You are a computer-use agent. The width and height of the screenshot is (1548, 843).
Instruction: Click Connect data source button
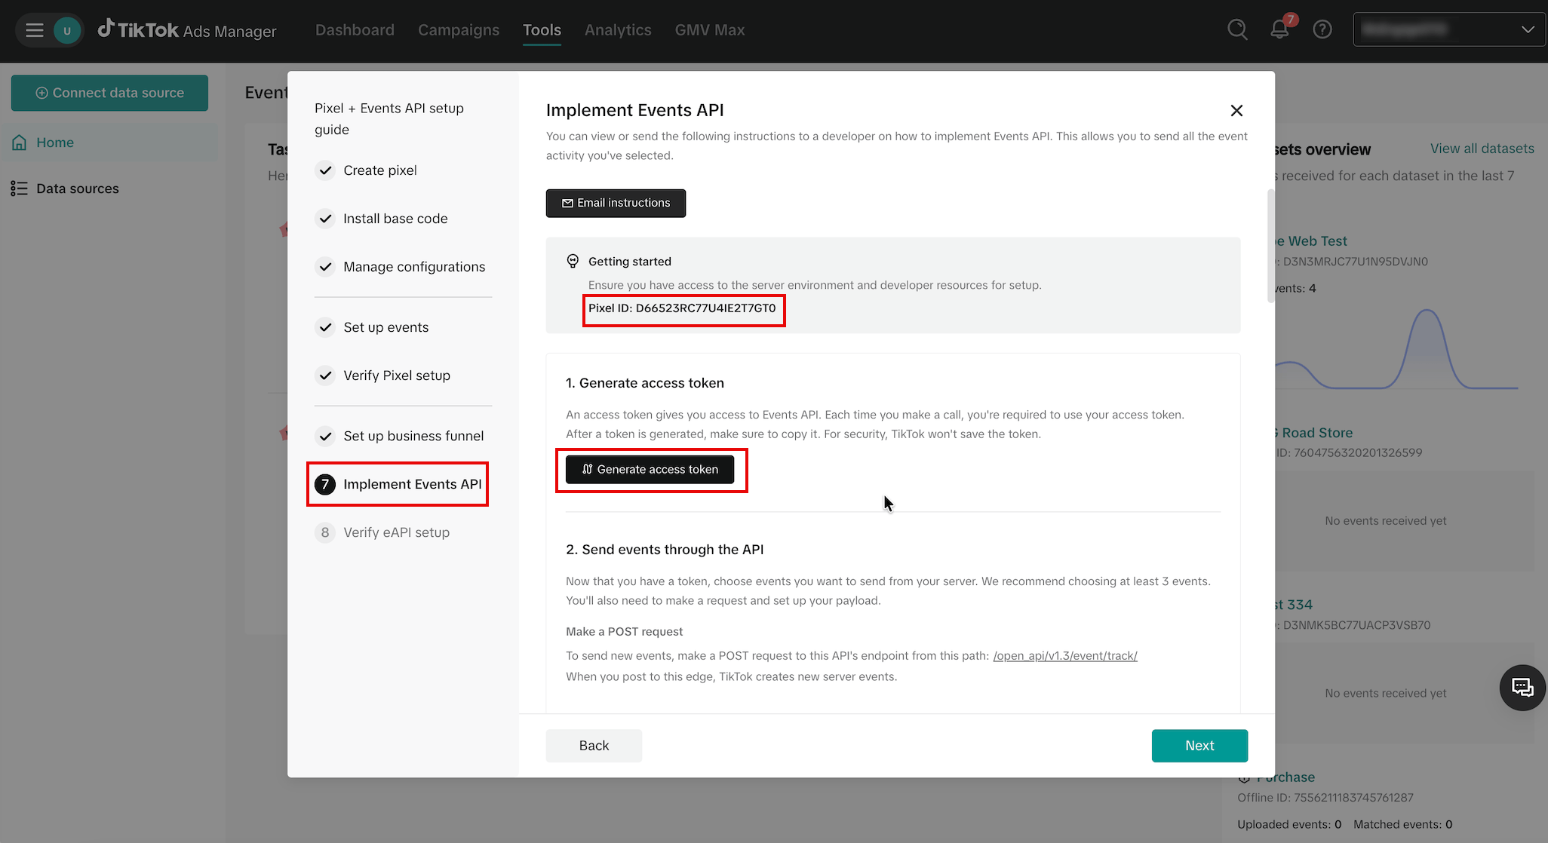point(109,93)
